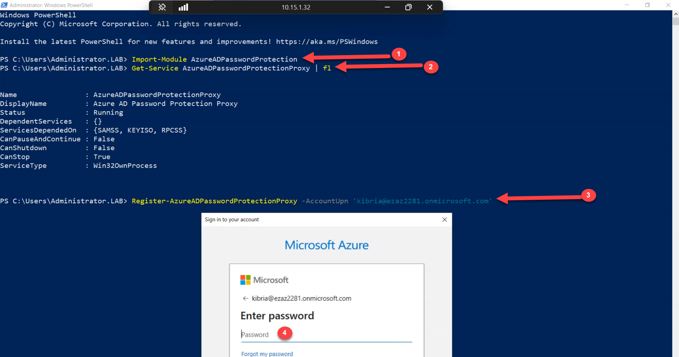Screen dimensions: 679x357
Task: Click the {SAMSS, KEYISO, RPCSS} value
Action: tap(140, 130)
